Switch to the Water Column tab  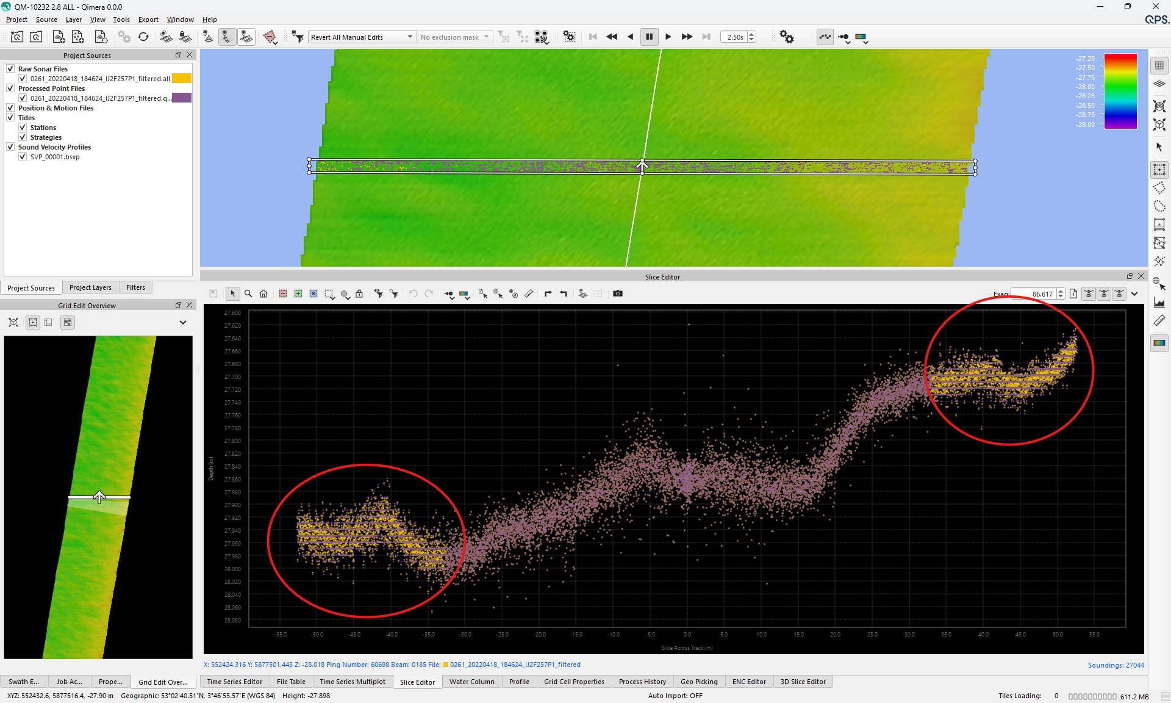click(471, 682)
